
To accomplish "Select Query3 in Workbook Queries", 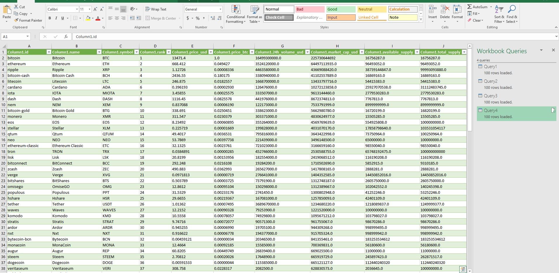I will [516, 99].
